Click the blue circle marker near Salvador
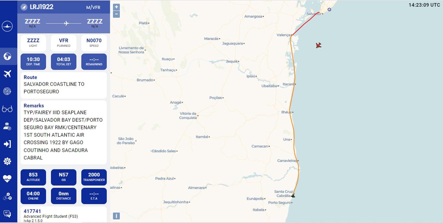Screen dimensions: 443x223 [329, 9]
